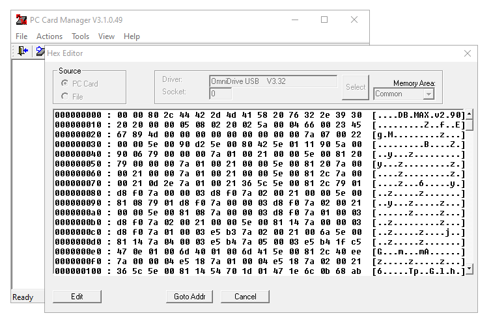This screenshot has height=324, width=491.
Task: Click the Goto Addr button
Action: point(189,297)
